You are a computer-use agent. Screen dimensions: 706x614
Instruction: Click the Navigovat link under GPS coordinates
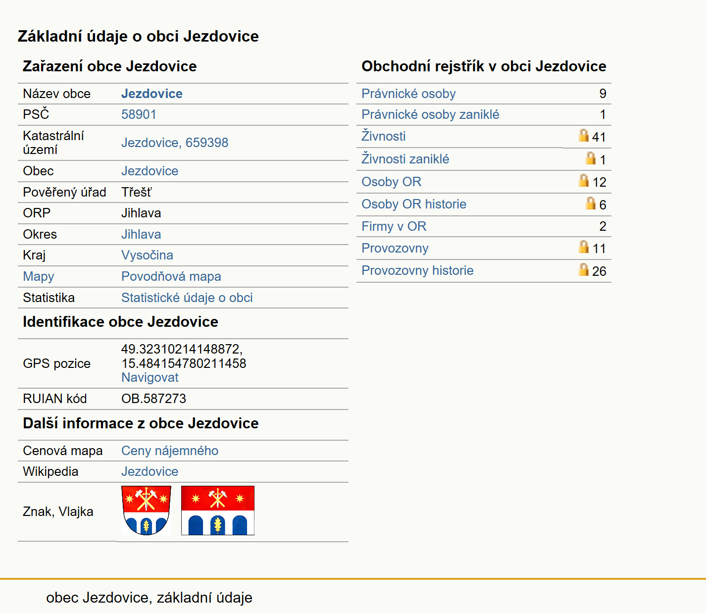pyautogui.click(x=150, y=377)
